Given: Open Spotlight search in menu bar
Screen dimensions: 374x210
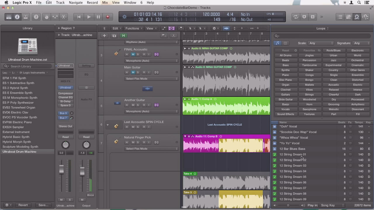Looking at the screenshot, I should pyautogui.click(x=359, y=3).
